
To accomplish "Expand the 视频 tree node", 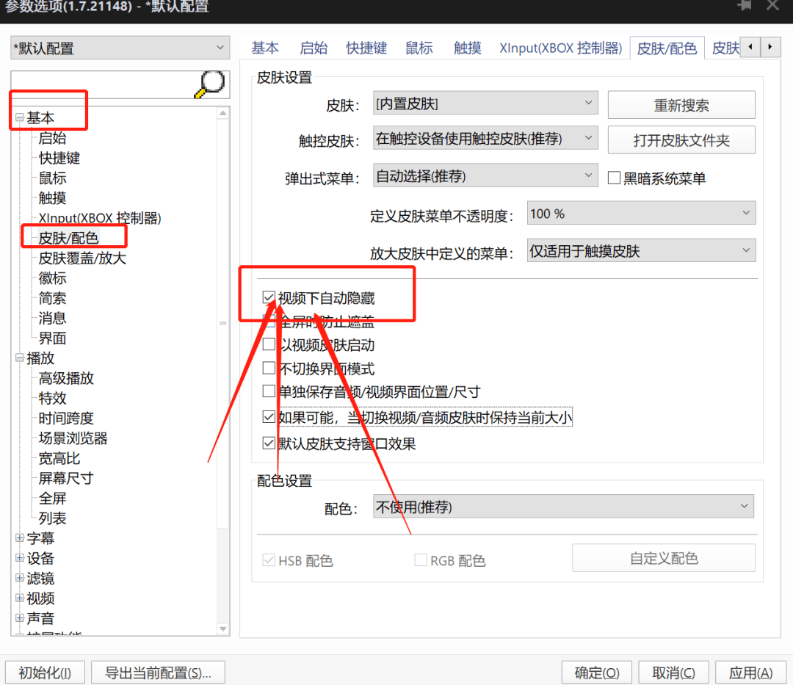I will point(20,598).
